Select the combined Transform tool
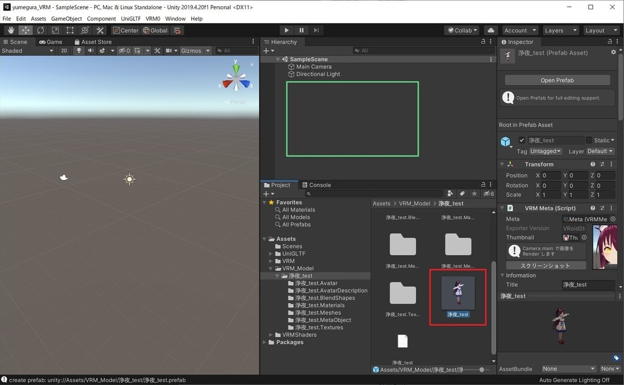 point(85,30)
